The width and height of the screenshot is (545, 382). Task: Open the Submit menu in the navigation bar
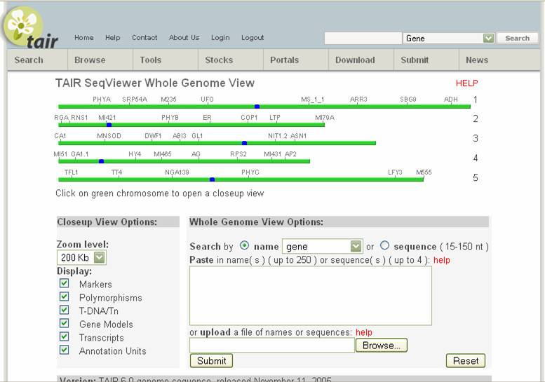click(415, 60)
